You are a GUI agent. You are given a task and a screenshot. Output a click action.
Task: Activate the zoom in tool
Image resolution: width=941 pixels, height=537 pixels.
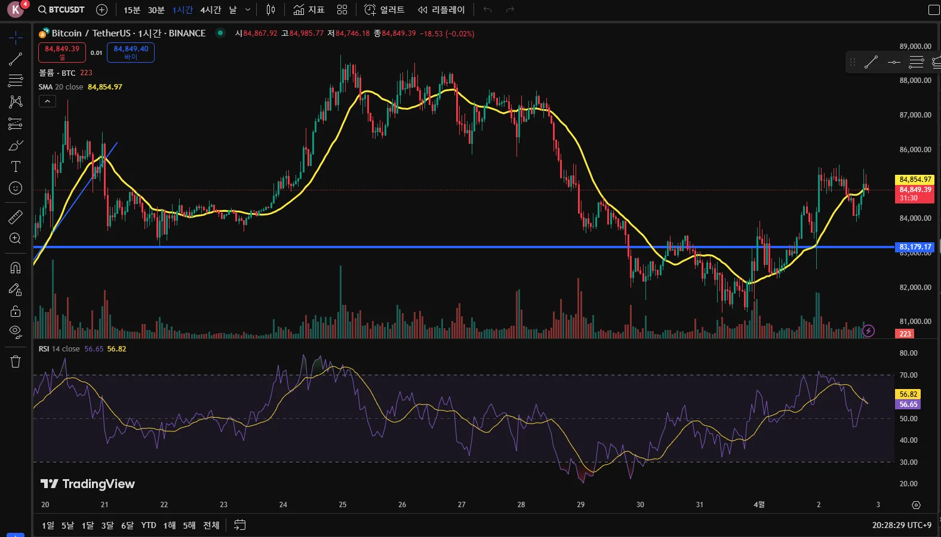[x=16, y=239]
